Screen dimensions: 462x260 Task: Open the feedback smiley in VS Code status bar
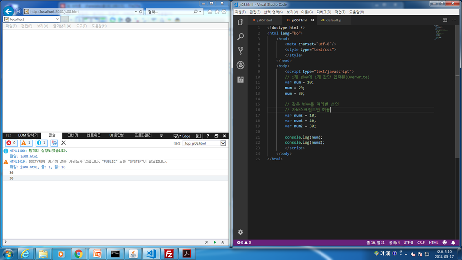point(444,242)
